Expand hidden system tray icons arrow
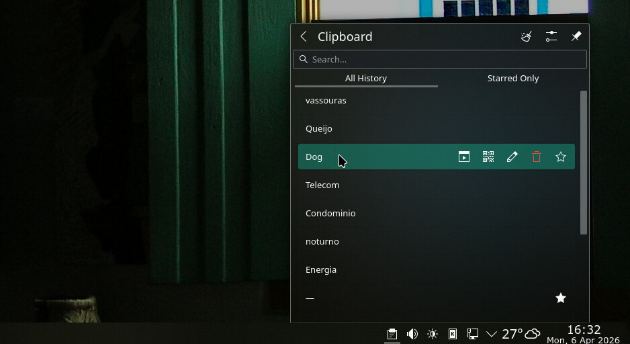 [x=492, y=334]
